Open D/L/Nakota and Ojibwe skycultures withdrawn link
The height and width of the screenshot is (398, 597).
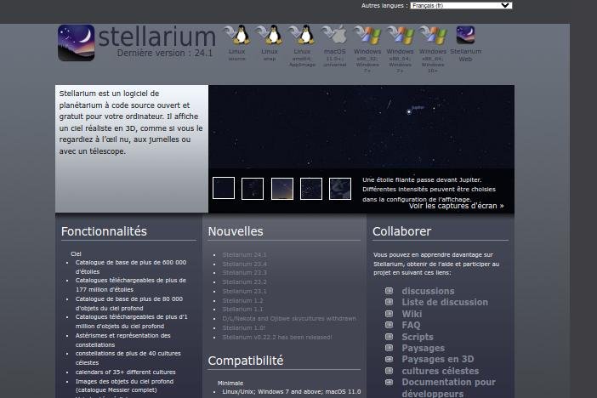pyautogui.click(x=289, y=318)
